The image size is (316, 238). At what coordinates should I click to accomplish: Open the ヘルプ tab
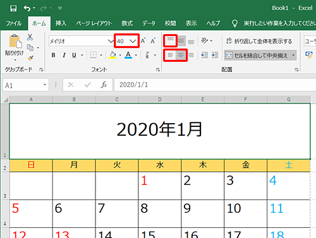click(213, 23)
